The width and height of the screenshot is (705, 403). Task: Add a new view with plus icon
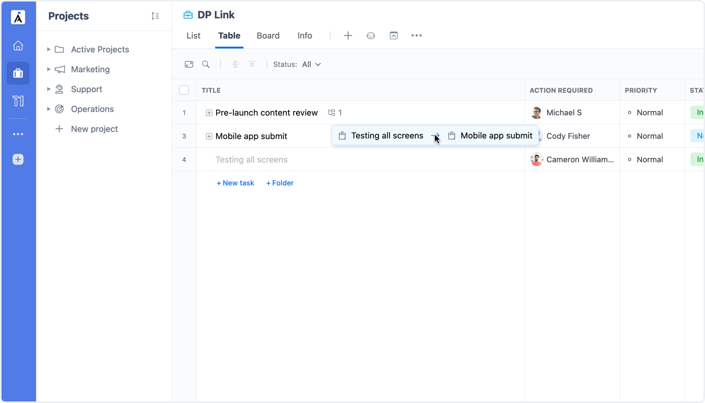point(348,36)
